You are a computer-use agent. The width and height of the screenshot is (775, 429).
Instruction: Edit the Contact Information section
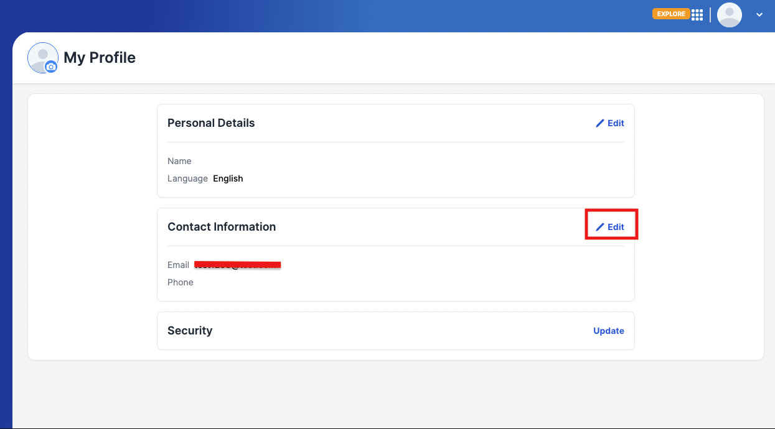pyautogui.click(x=611, y=226)
